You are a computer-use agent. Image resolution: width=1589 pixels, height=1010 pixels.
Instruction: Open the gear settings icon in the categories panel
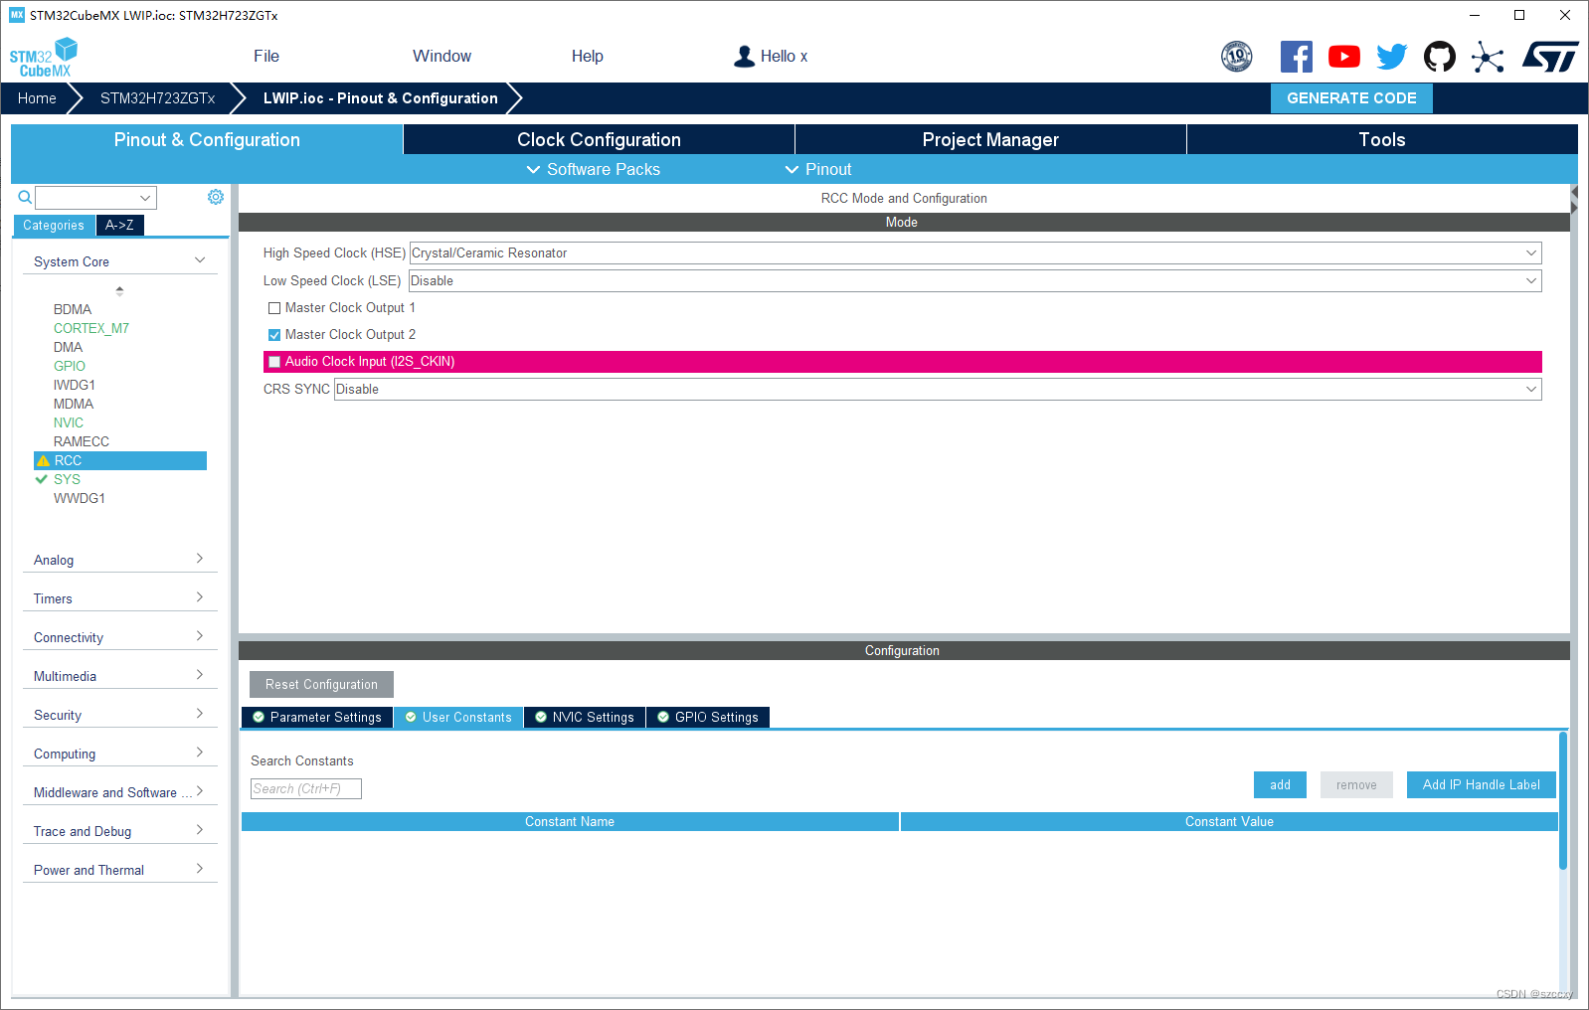(x=216, y=197)
